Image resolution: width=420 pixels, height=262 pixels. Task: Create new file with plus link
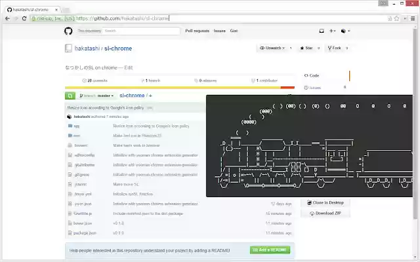[x=150, y=96]
